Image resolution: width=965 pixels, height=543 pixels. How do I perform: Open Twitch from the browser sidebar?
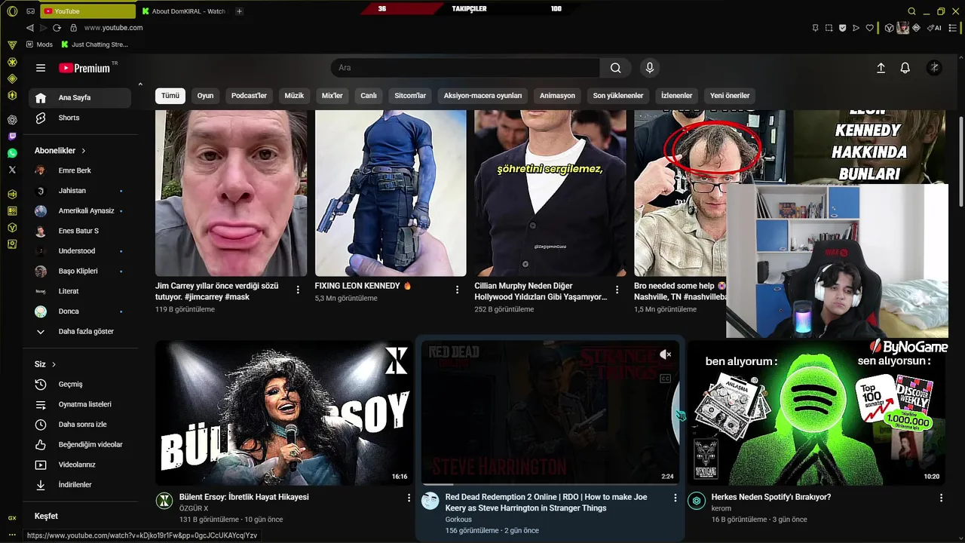click(x=12, y=137)
